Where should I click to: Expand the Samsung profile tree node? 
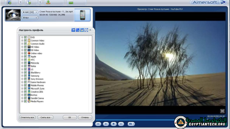[22, 76]
